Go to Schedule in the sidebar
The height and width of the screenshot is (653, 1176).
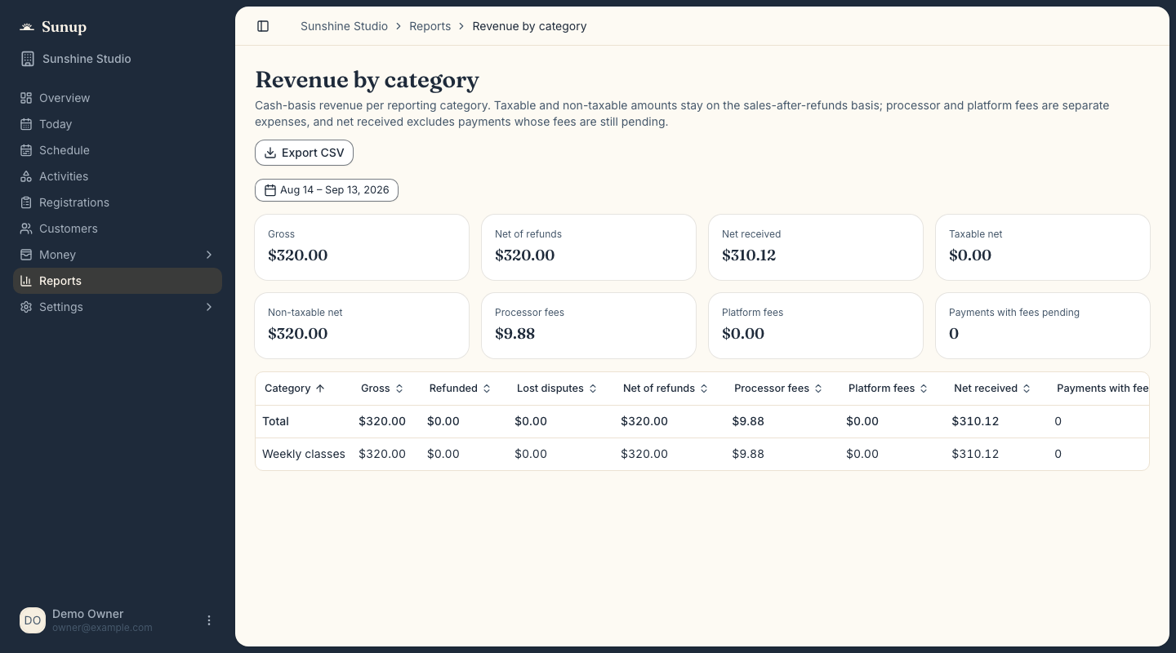point(118,150)
